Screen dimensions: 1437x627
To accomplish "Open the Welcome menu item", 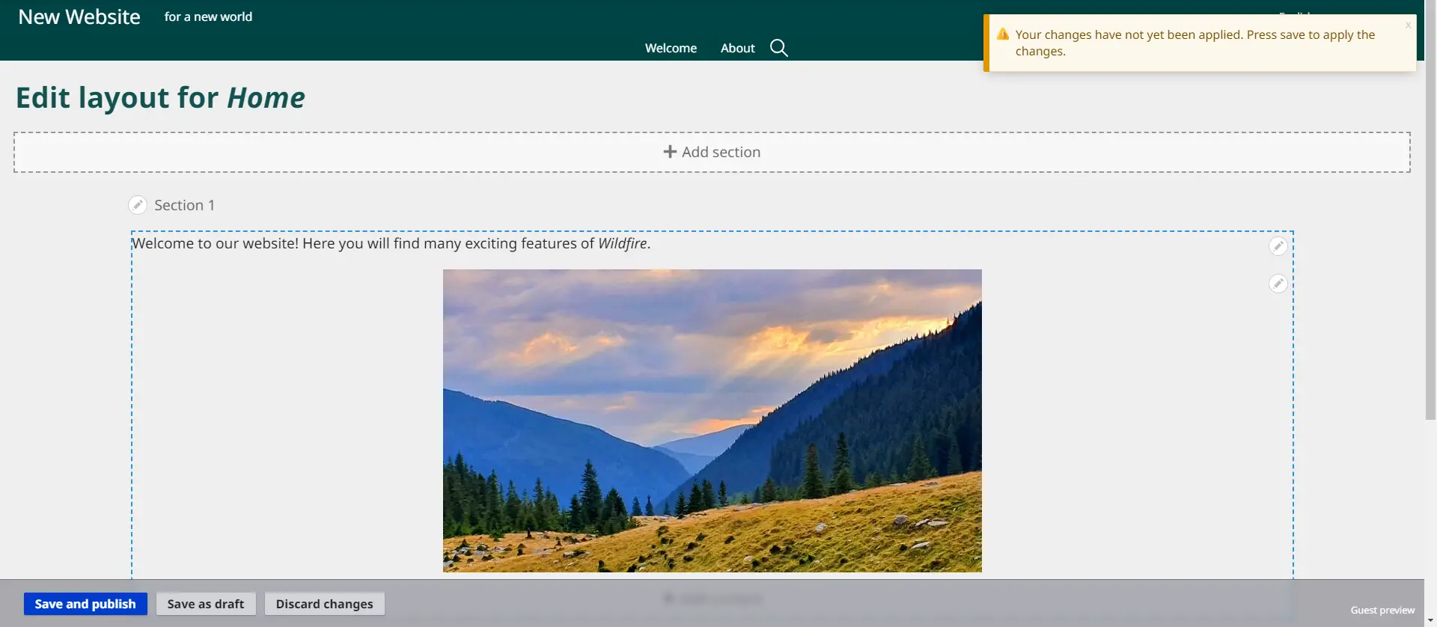I will tap(671, 48).
